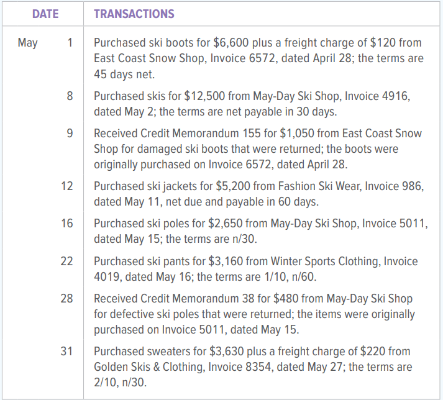Click the word May in the date column
Viewport: 443px width, 400px height.
(x=28, y=43)
